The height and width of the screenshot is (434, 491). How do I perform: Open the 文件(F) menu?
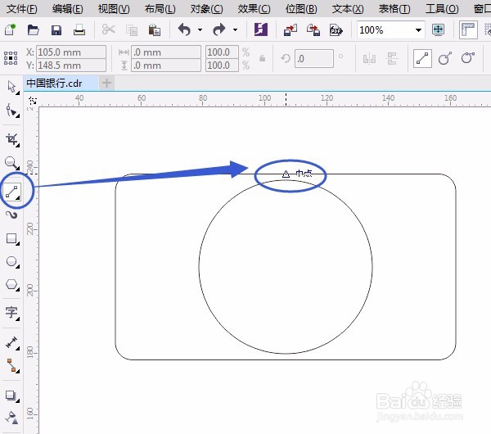pyautogui.click(x=21, y=9)
